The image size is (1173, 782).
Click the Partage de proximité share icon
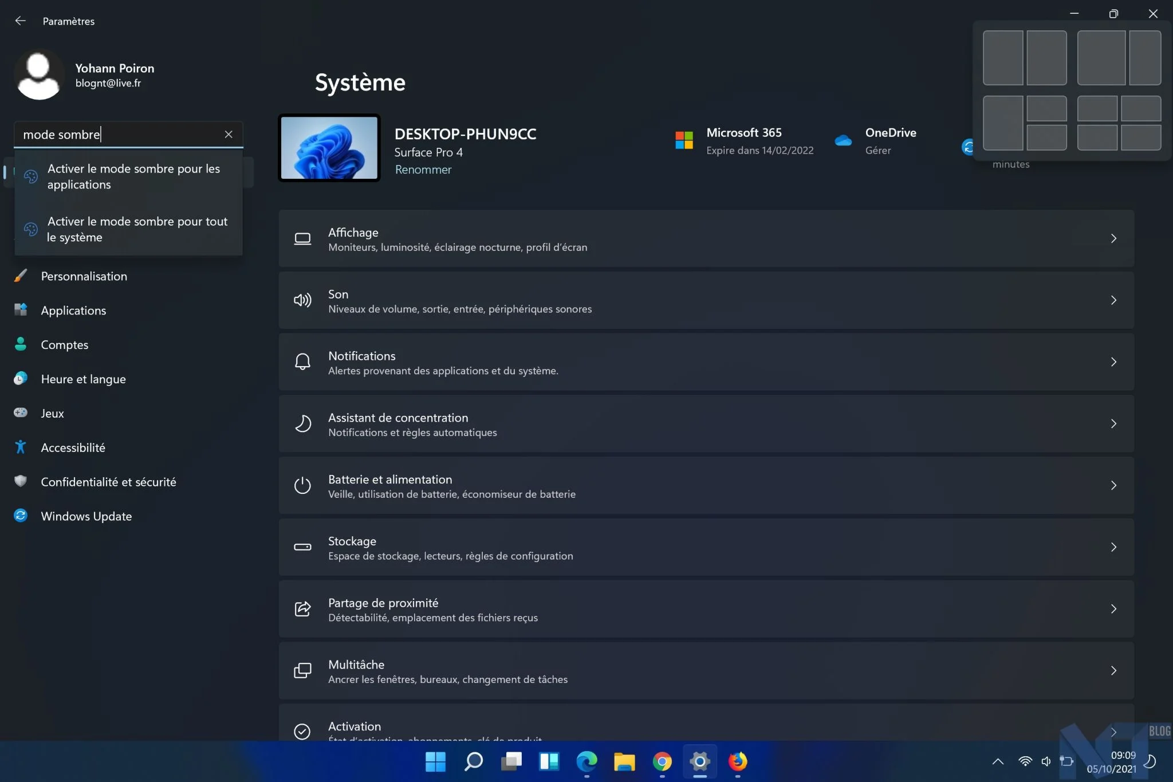point(302,609)
